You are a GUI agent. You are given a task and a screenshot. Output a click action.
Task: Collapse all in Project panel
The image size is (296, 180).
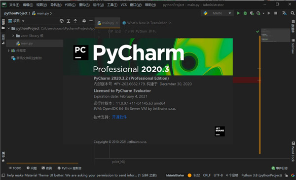(75, 21)
